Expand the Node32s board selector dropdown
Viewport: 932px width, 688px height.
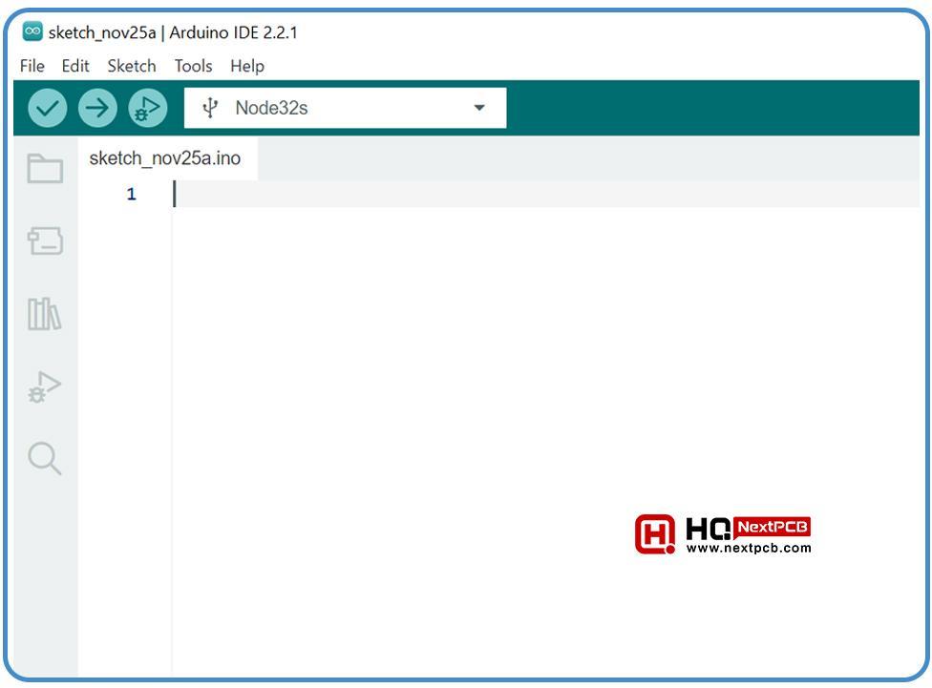point(346,108)
